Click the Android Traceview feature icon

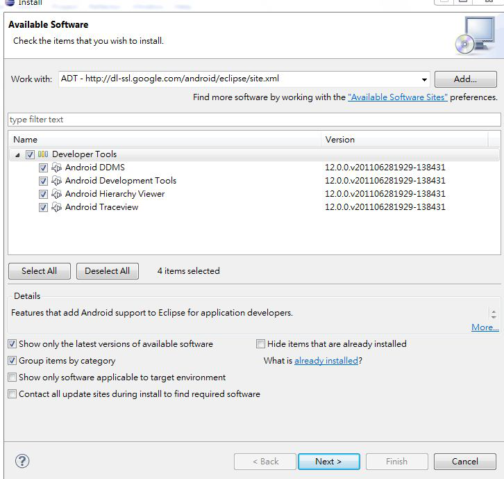(56, 207)
